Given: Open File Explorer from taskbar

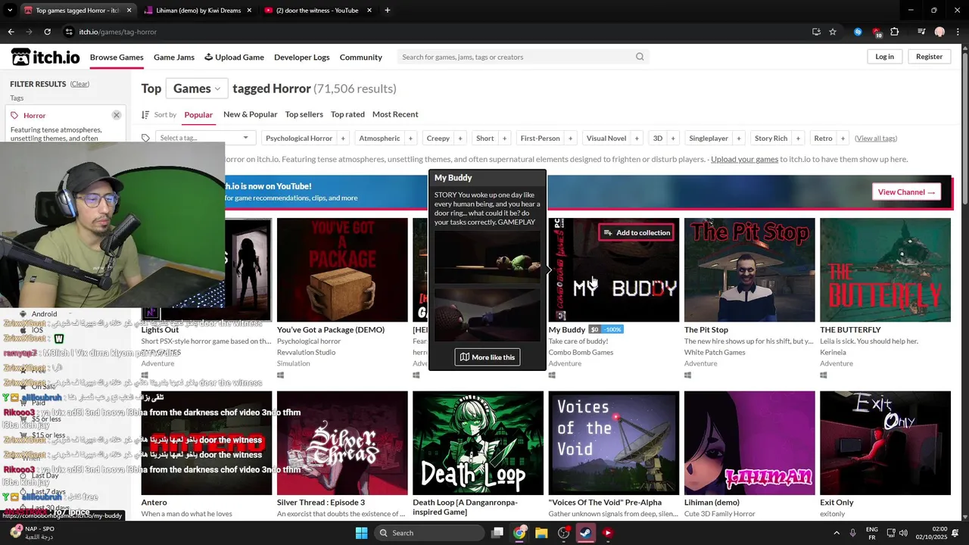Looking at the screenshot, I should pos(541,533).
